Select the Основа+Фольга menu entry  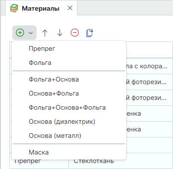coord(69,93)
